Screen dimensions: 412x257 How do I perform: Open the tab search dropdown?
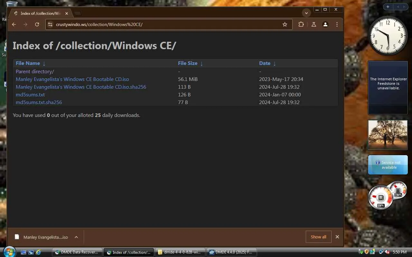[x=306, y=13]
